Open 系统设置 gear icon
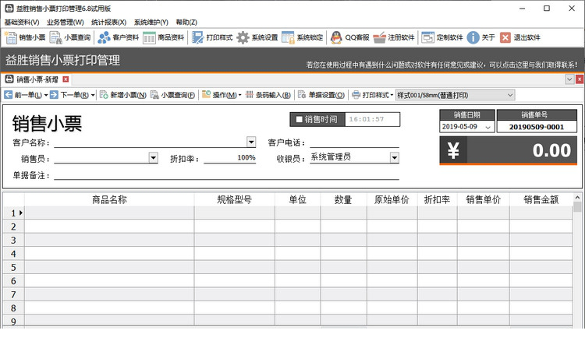 257,37
